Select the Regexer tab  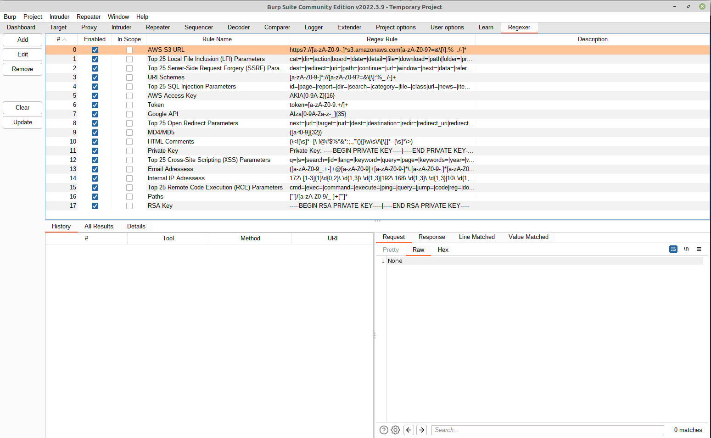(519, 28)
